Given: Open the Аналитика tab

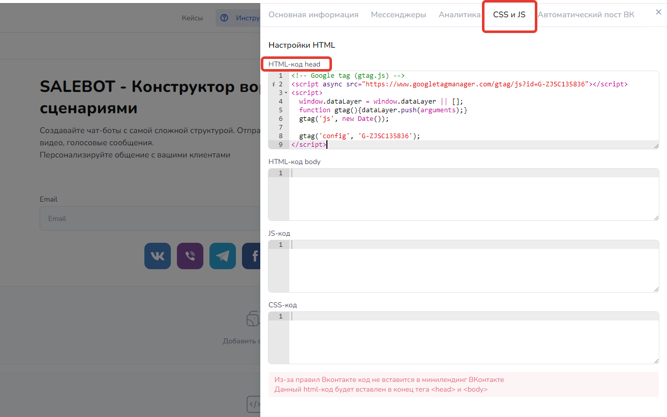Looking at the screenshot, I should tap(459, 15).
